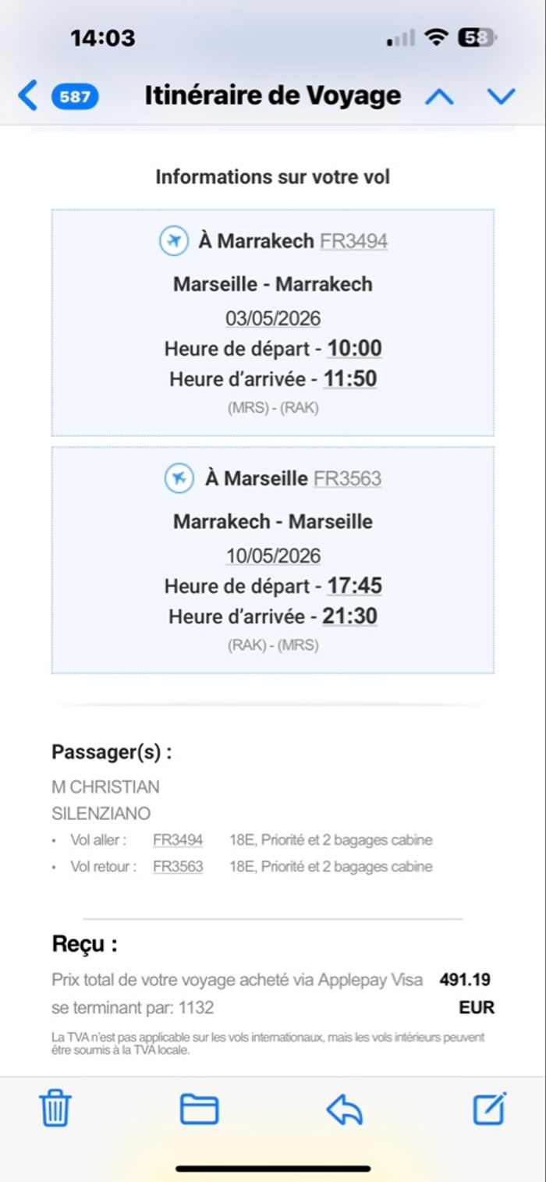Compose new message icon
The height and width of the screenshot is (1182, 546).
click(490, 1108)
